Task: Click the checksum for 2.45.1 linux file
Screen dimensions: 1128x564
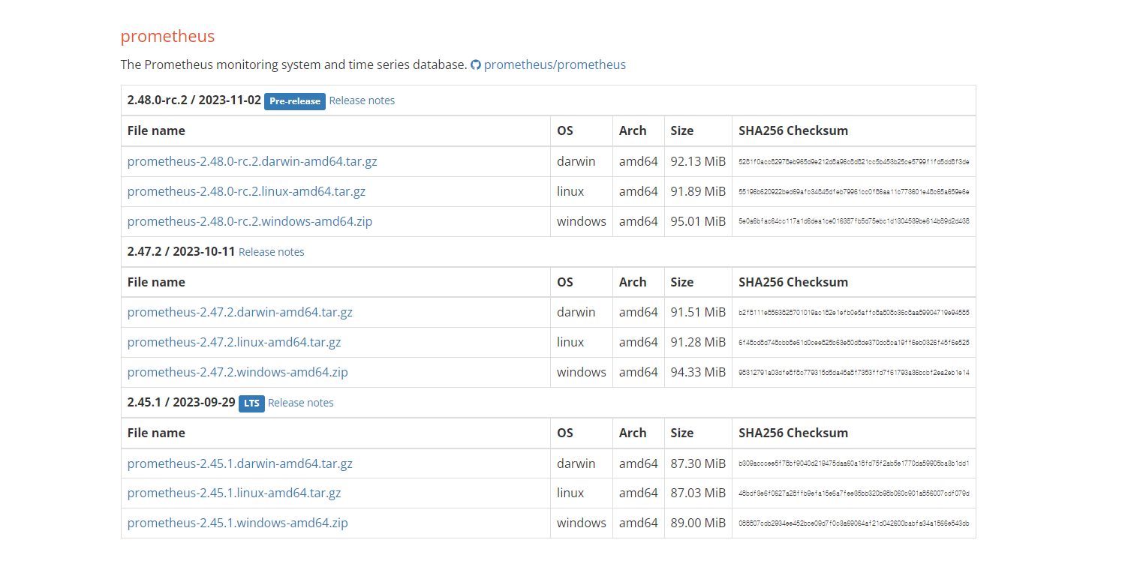Action: [x=854, y=493]
